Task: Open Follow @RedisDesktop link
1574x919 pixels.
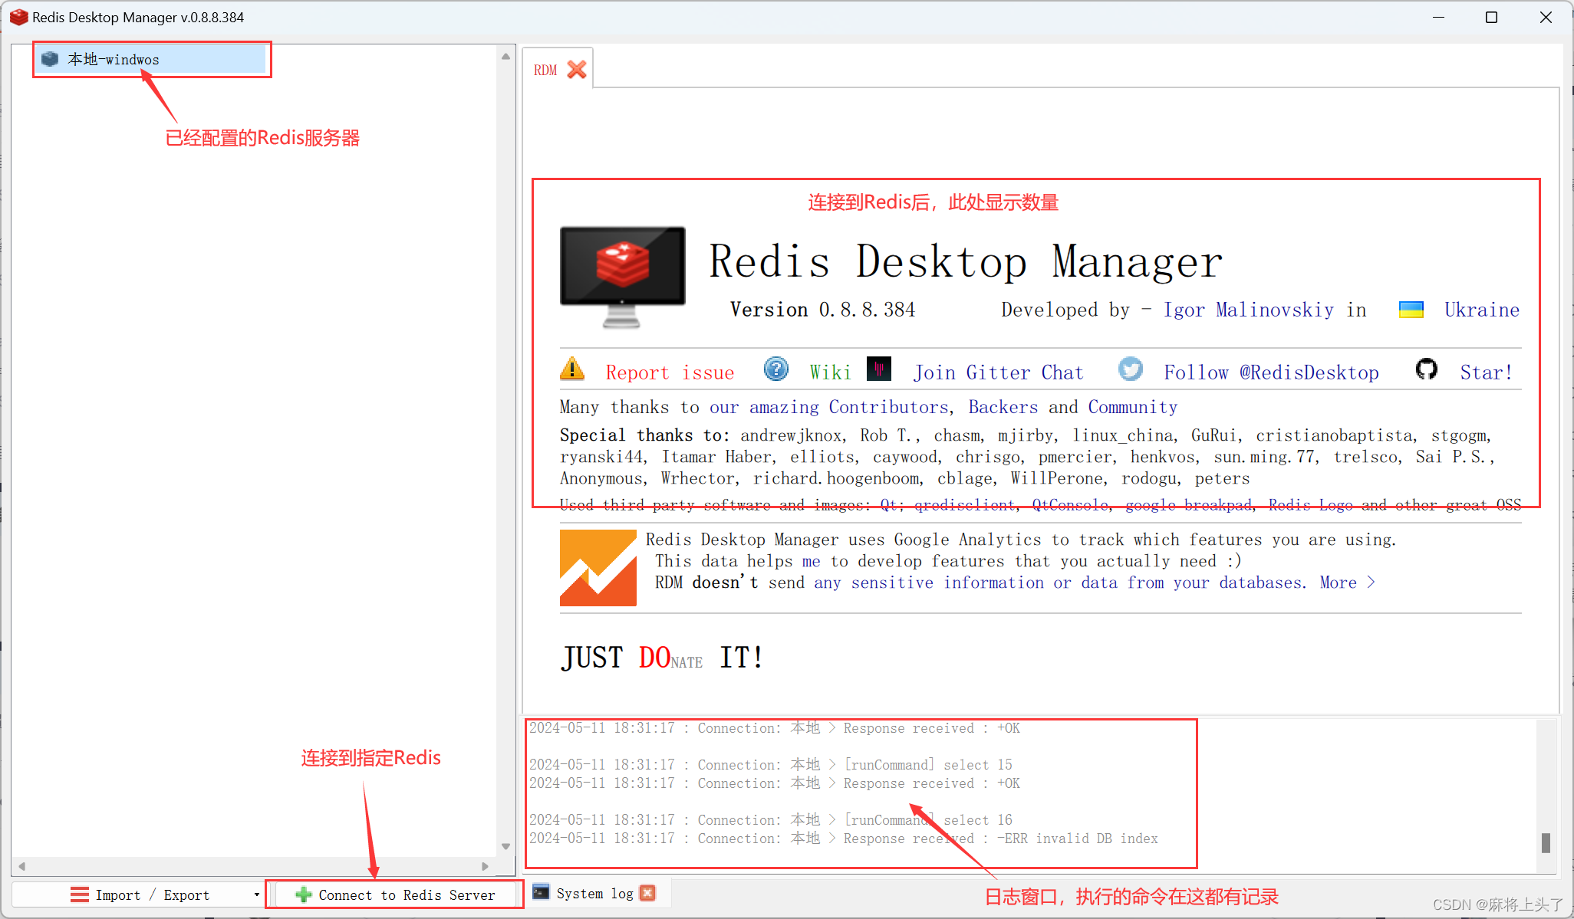Action: point(1271,373)
